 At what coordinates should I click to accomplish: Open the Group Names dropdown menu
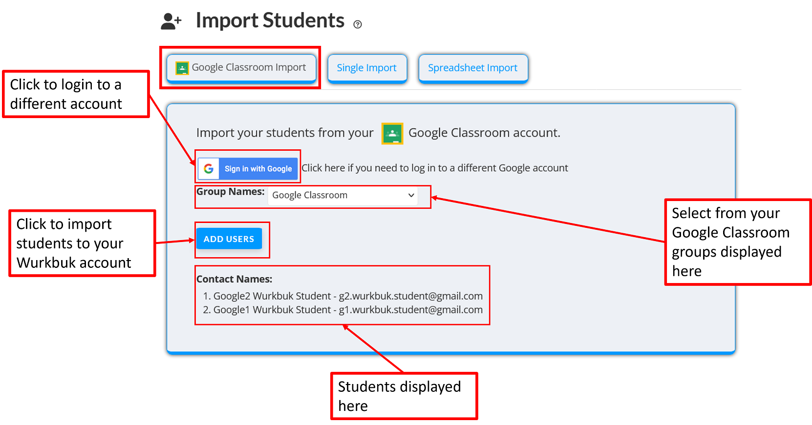342,195
